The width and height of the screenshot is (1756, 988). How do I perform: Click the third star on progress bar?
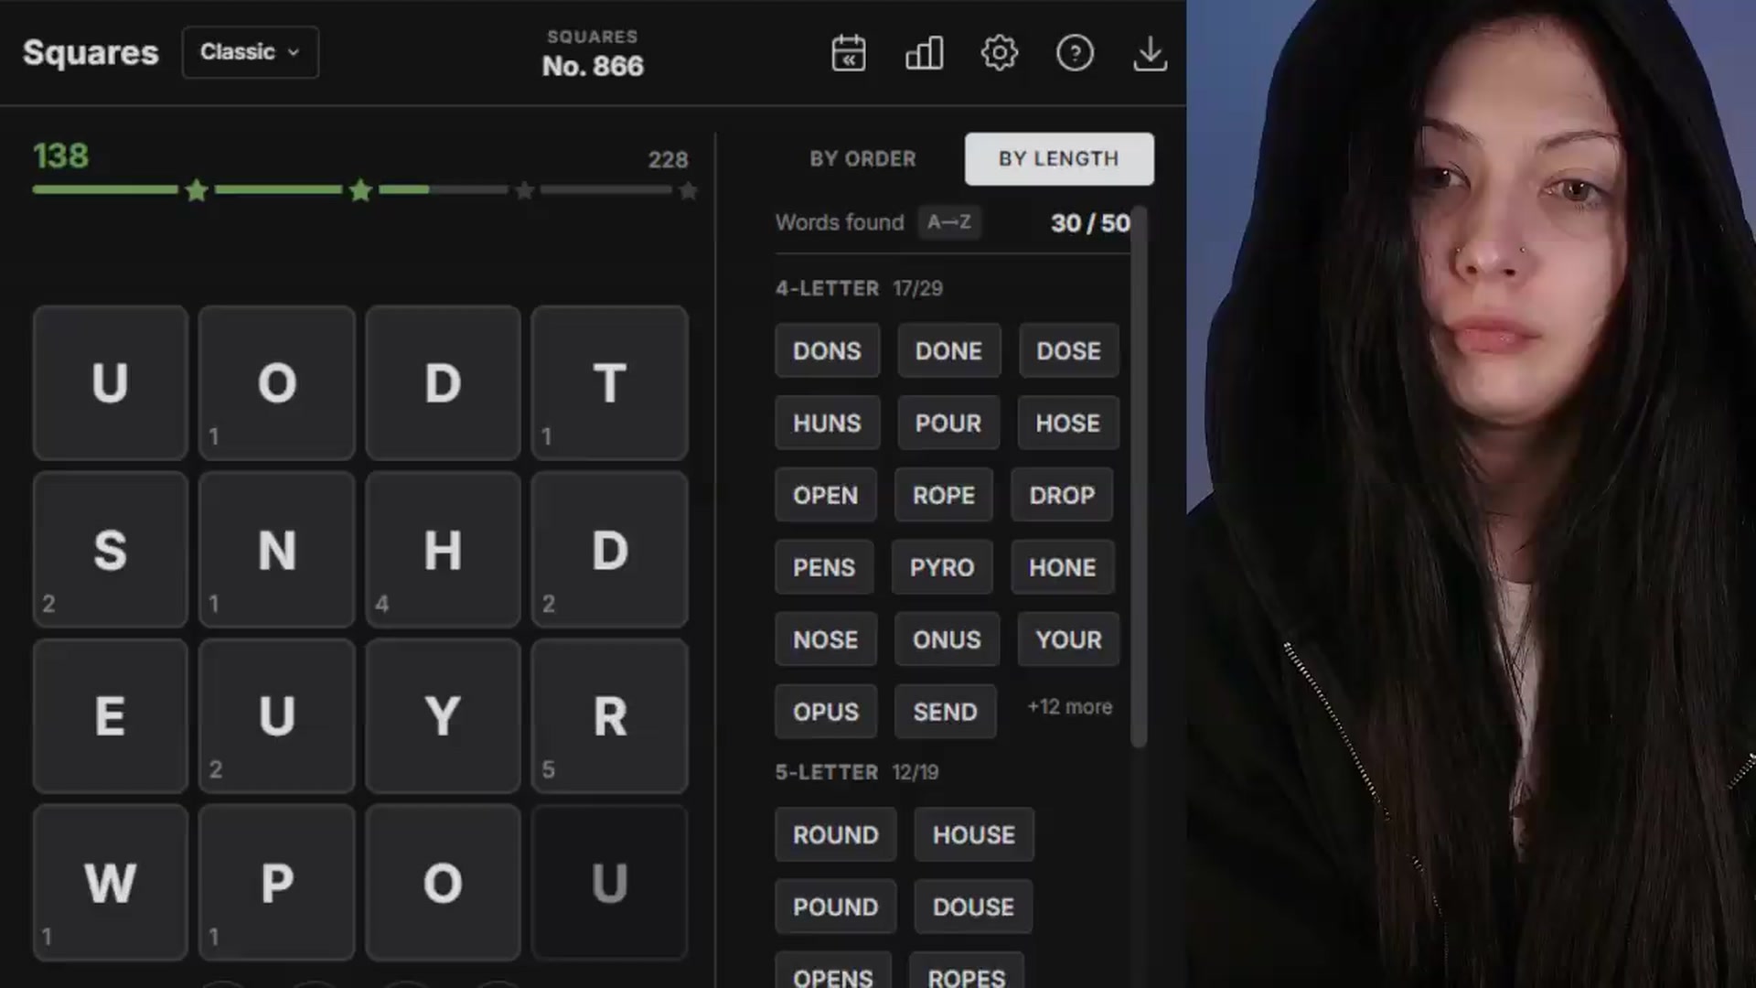click(524, 190)
